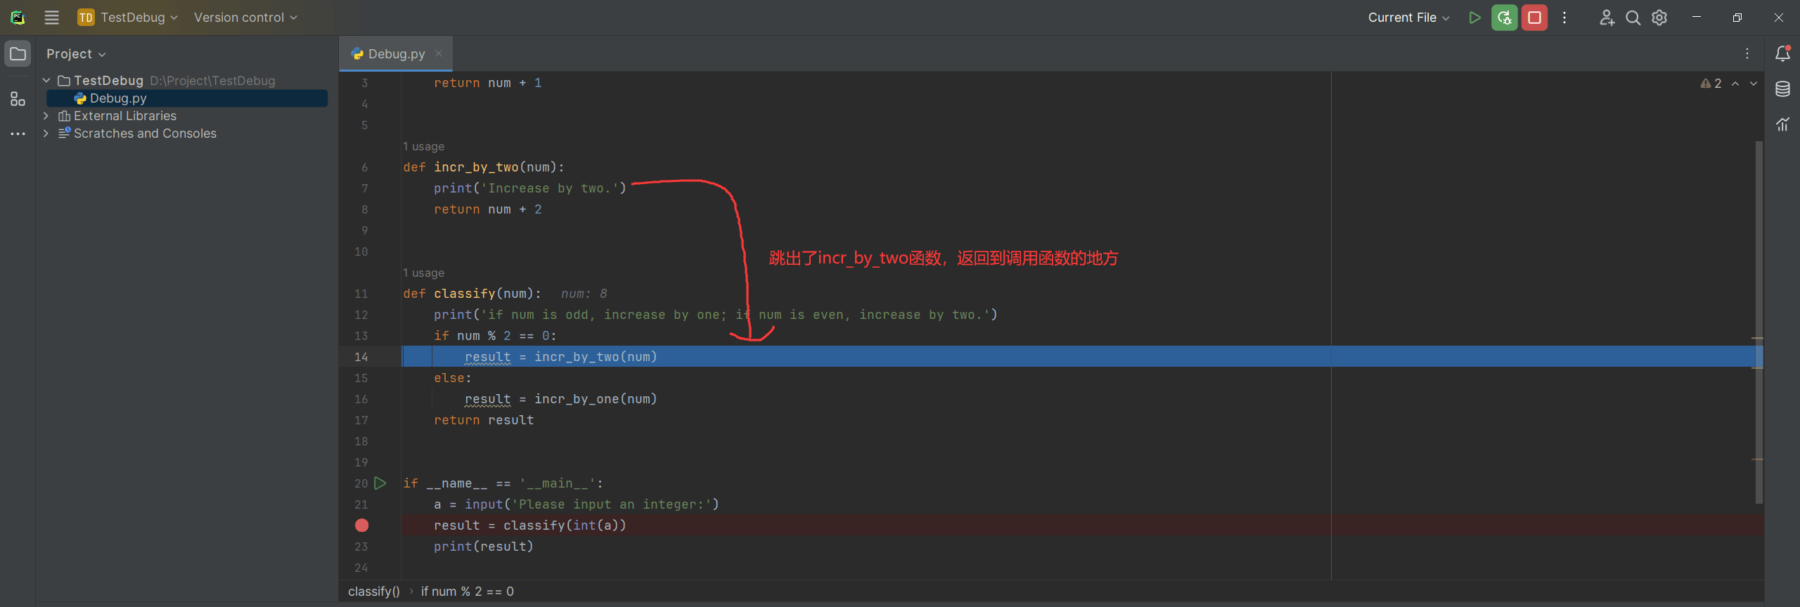
Task: Run the current file with green play icon
Action: (x=1474, y=18)
